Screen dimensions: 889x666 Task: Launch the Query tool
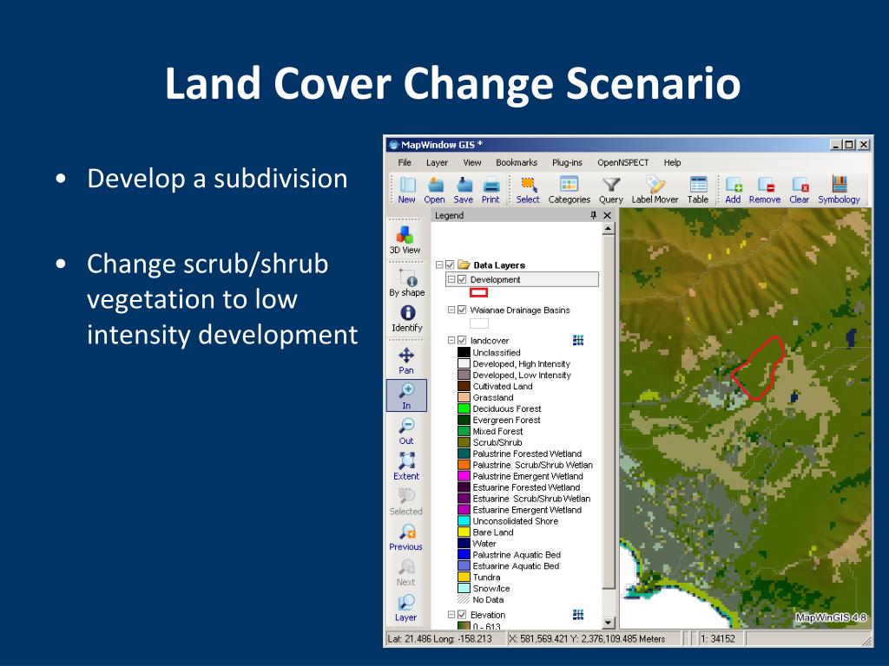pyautogui.click(x=610, y=190)
